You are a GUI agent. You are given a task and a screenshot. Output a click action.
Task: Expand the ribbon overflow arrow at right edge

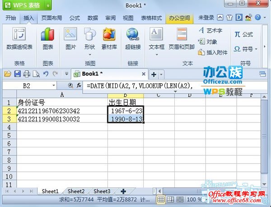(265, 47)
